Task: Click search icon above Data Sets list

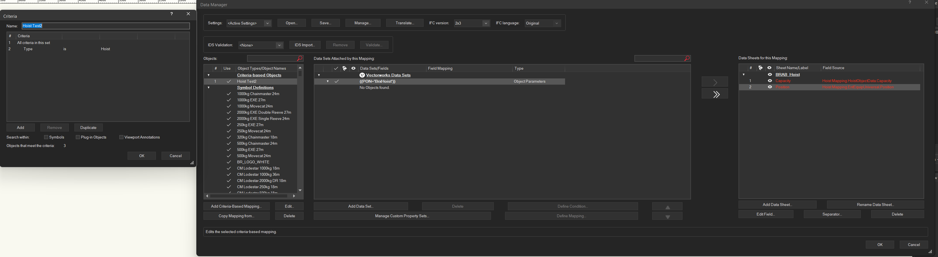Action: pyautogui.click(x=687, y=58)
